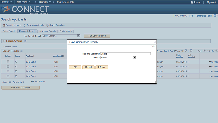Click the Cancel button in dialog
The width and height of the screenshot is (218, 123).
[89, 67]
